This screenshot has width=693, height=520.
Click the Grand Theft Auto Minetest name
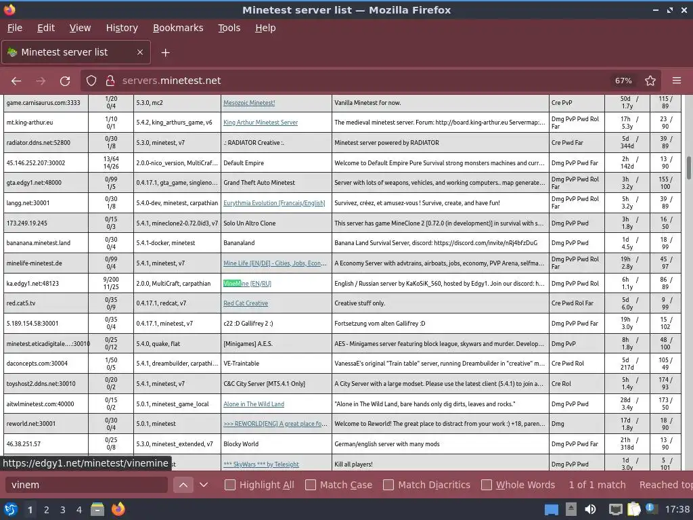click(x=259, y=183)
